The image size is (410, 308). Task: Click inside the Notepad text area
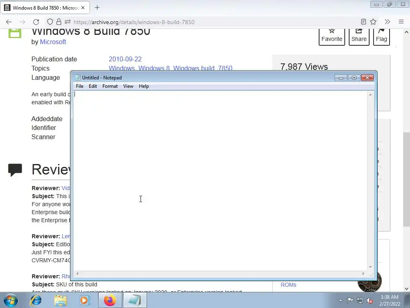point(221,181)
